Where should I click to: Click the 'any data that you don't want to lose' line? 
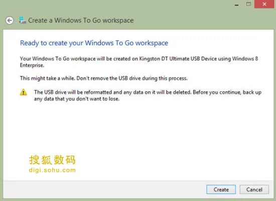click(x=77, y=98)
